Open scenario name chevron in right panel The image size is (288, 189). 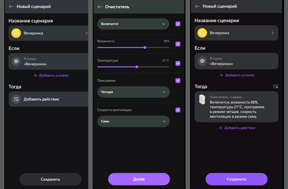(x=273, y=33)
